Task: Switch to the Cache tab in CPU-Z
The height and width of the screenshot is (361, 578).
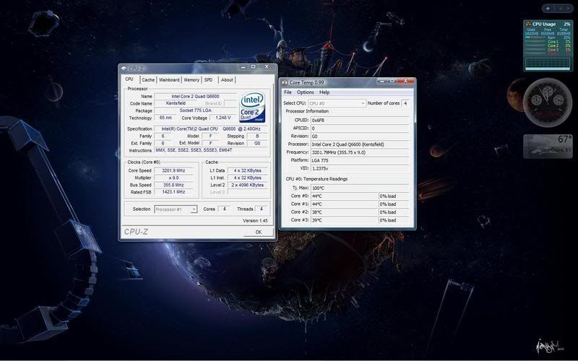Action: (x=148, y=80)
